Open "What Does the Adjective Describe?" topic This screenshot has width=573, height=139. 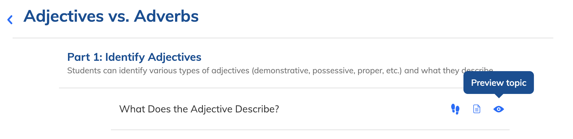coord(199,109)
